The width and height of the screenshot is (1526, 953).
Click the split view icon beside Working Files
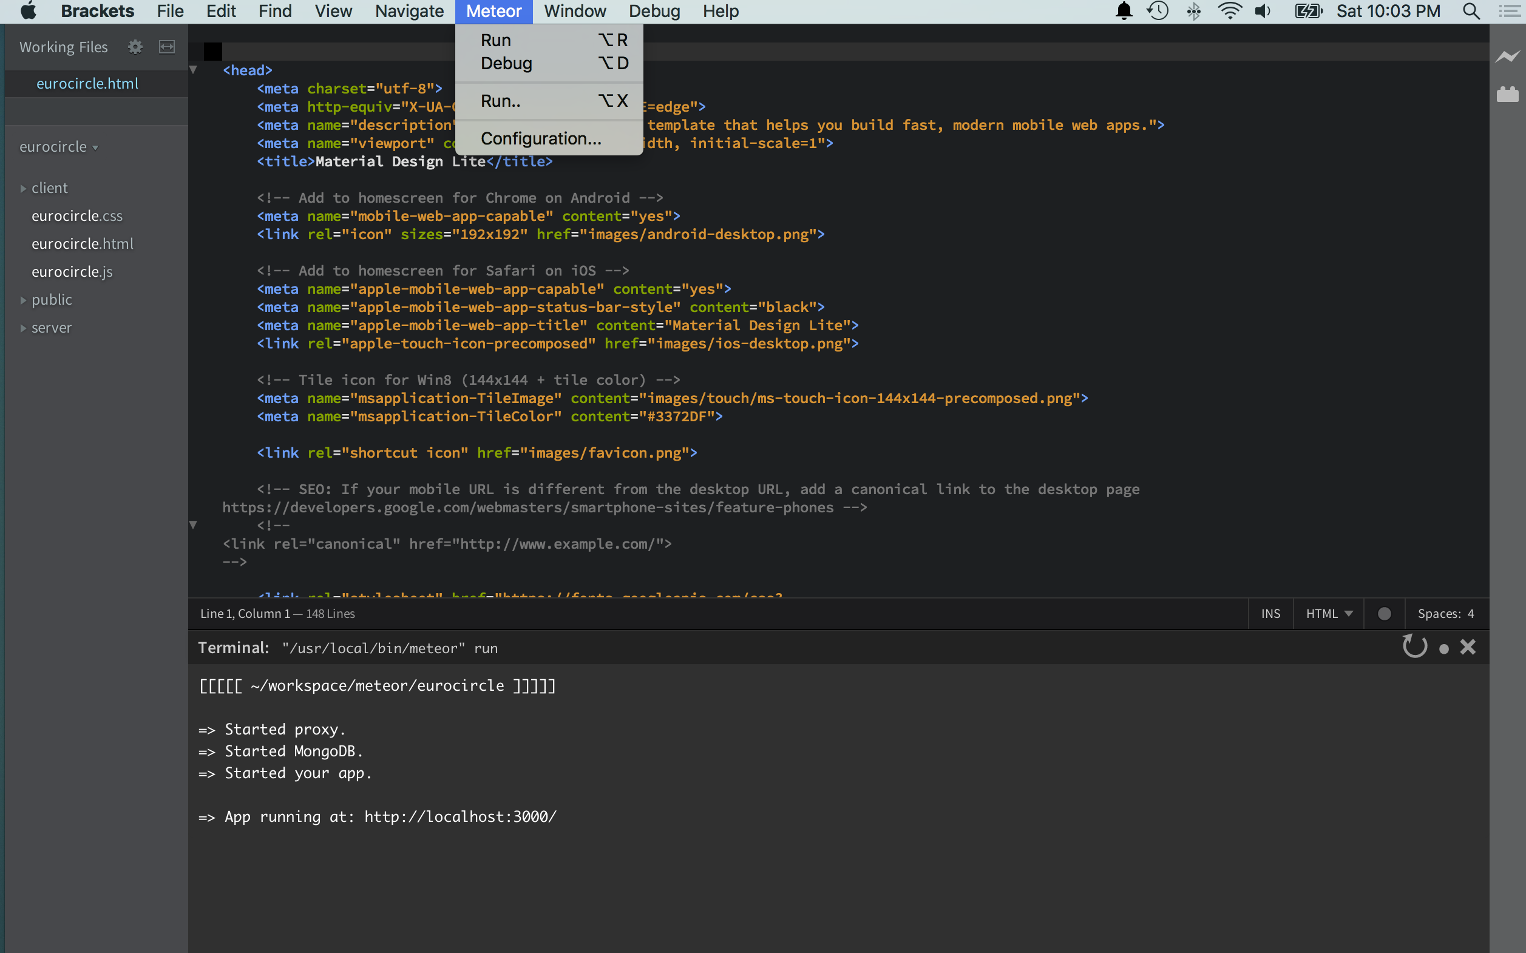167,47
